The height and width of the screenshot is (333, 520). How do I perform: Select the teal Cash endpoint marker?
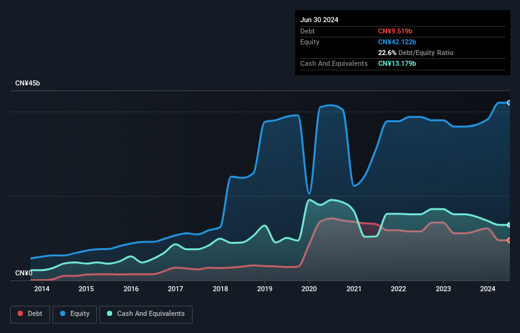coord(509,225)
